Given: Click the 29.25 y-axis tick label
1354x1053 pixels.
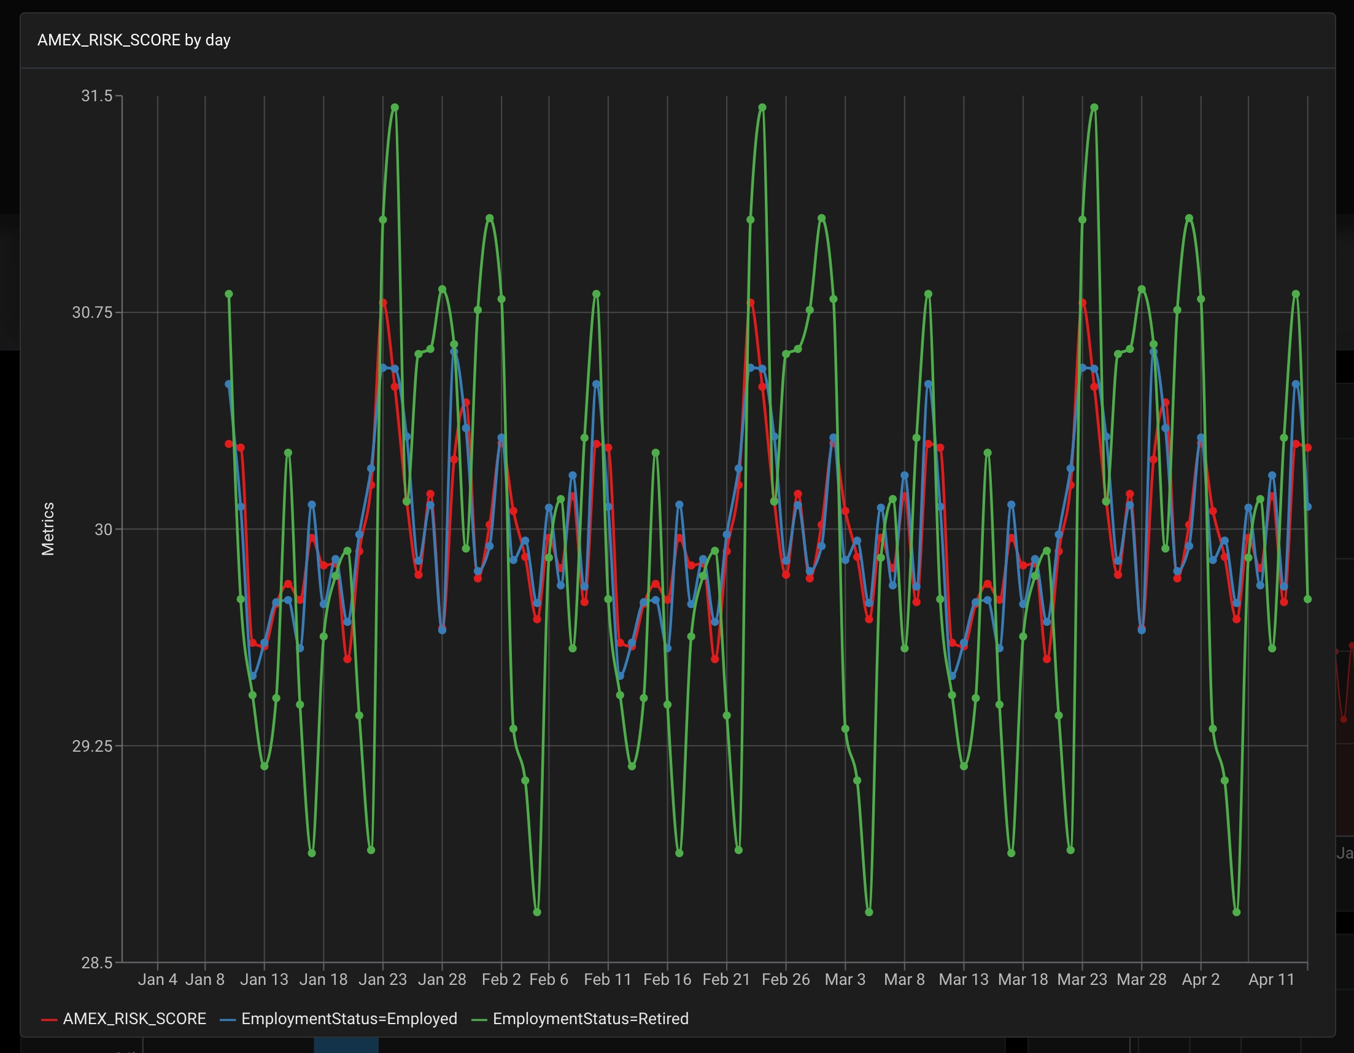Looking at the screenshot, I should pyautogui.click(x=93, y=746).
